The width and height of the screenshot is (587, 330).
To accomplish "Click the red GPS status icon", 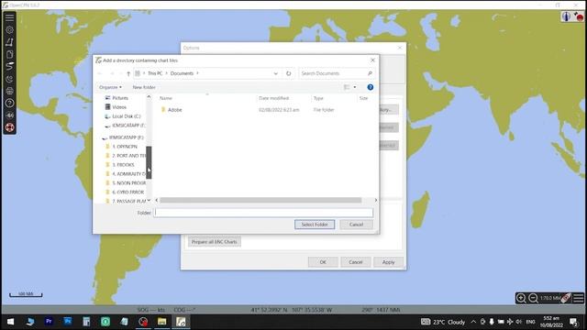I will point(579,16).
